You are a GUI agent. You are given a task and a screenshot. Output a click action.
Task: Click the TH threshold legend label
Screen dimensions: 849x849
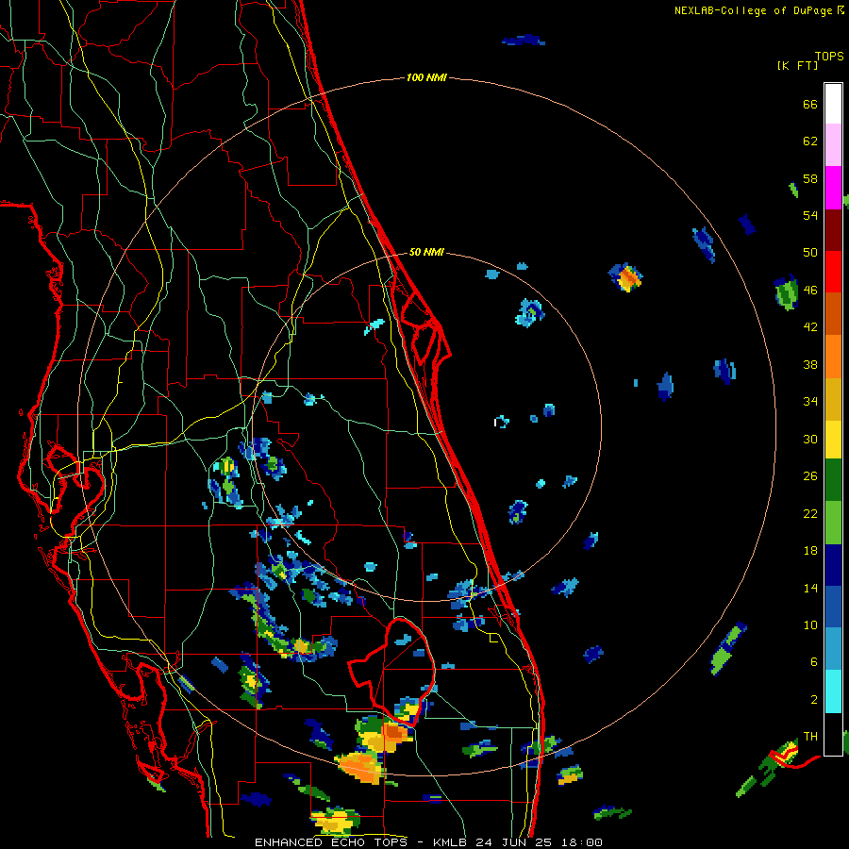tap(810, 737)
